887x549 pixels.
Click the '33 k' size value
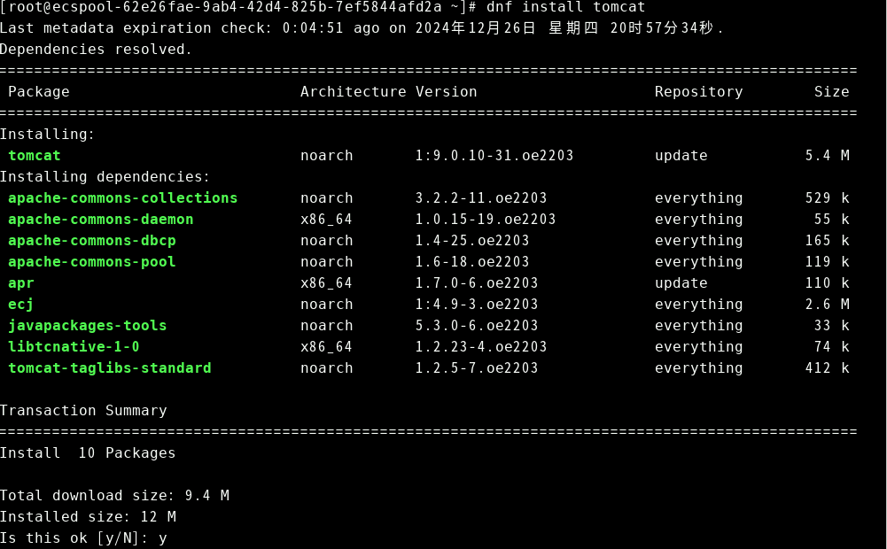pos(831,326)
